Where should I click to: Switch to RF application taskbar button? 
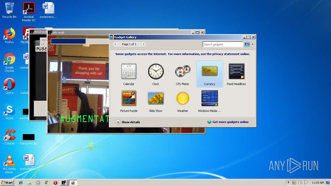click(x=64, y=183)
